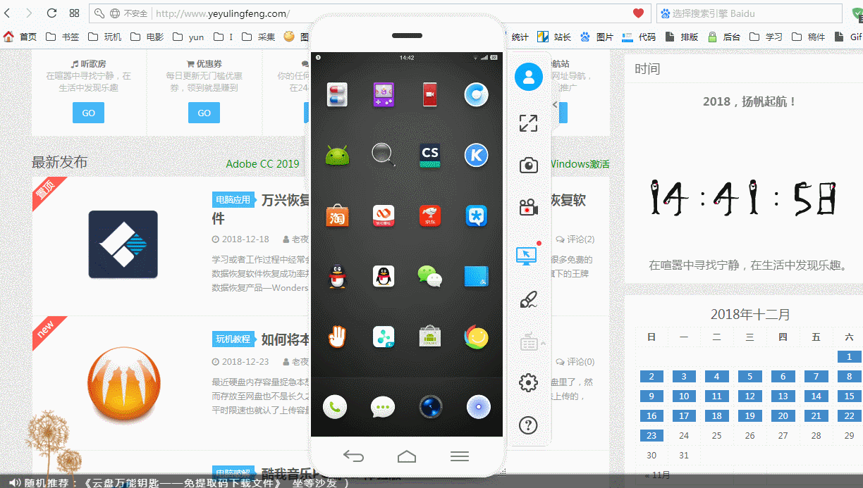Open the Wondershare recovery article thumbnail
The height and width of the screenshot is (488, 863).
click(x=123, y=244)
